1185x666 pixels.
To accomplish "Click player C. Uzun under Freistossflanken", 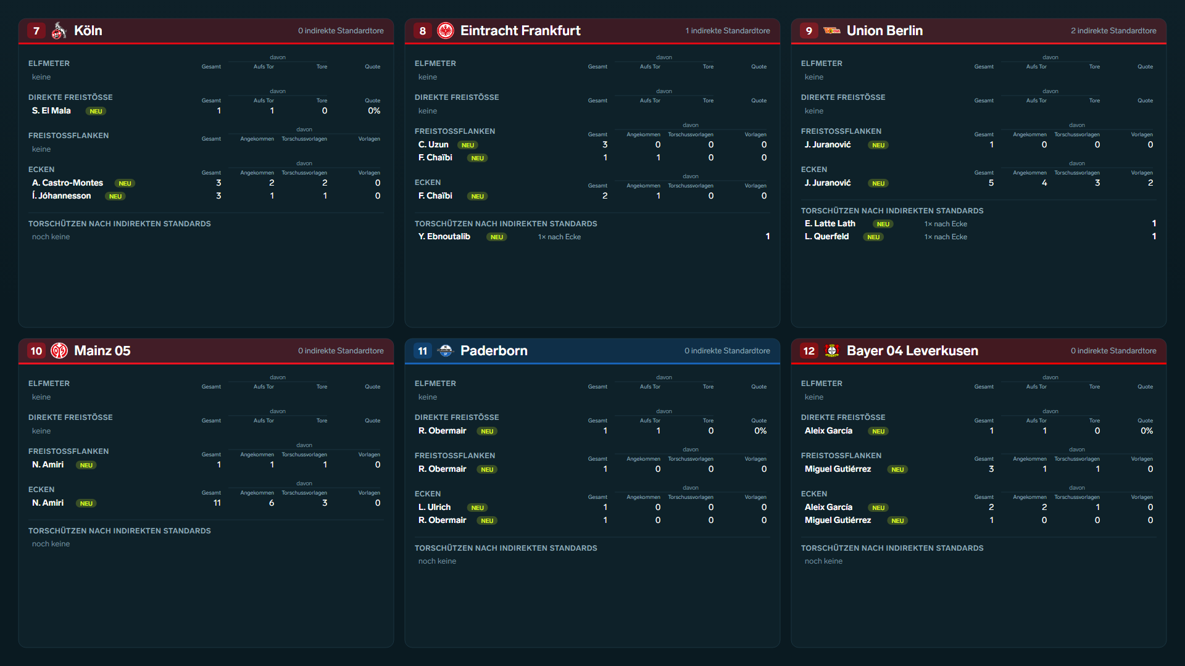I will (x=433, y=145).
